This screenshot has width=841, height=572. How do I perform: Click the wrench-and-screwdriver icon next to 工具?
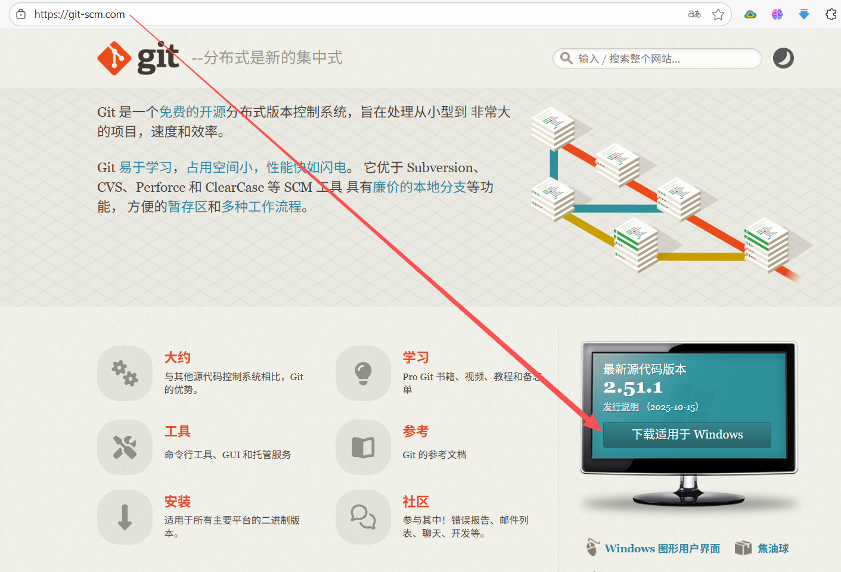coord(125,447)
